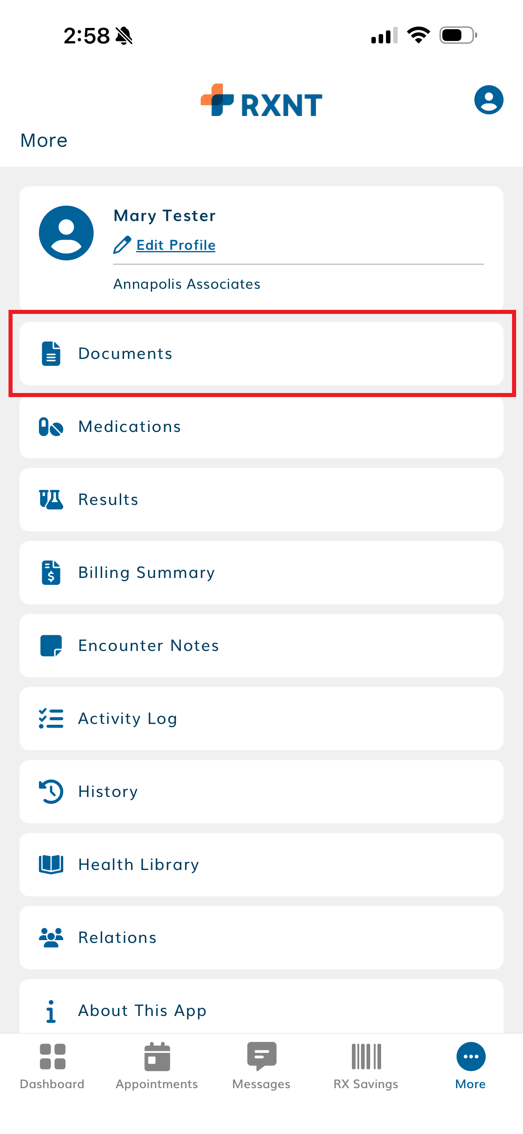Click the Edit Profile link
523x1134 pixels.
coord(176,245)
